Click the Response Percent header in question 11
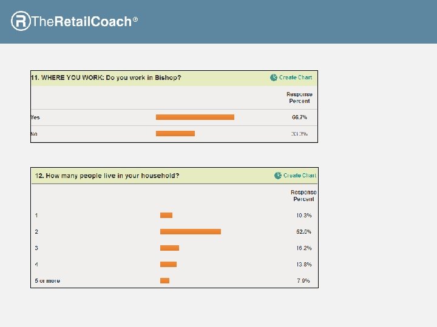437x327 pixels. 299,97
